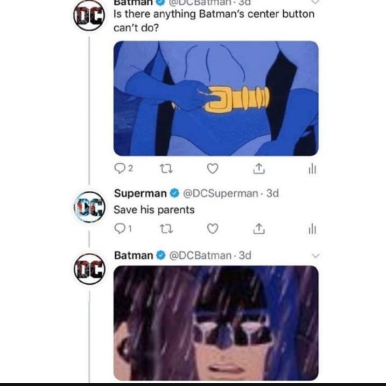This screenshot has height=386, width=386.
Task: Open DC avatar beside crying Batman tweet
Action: tap(89, 269)
